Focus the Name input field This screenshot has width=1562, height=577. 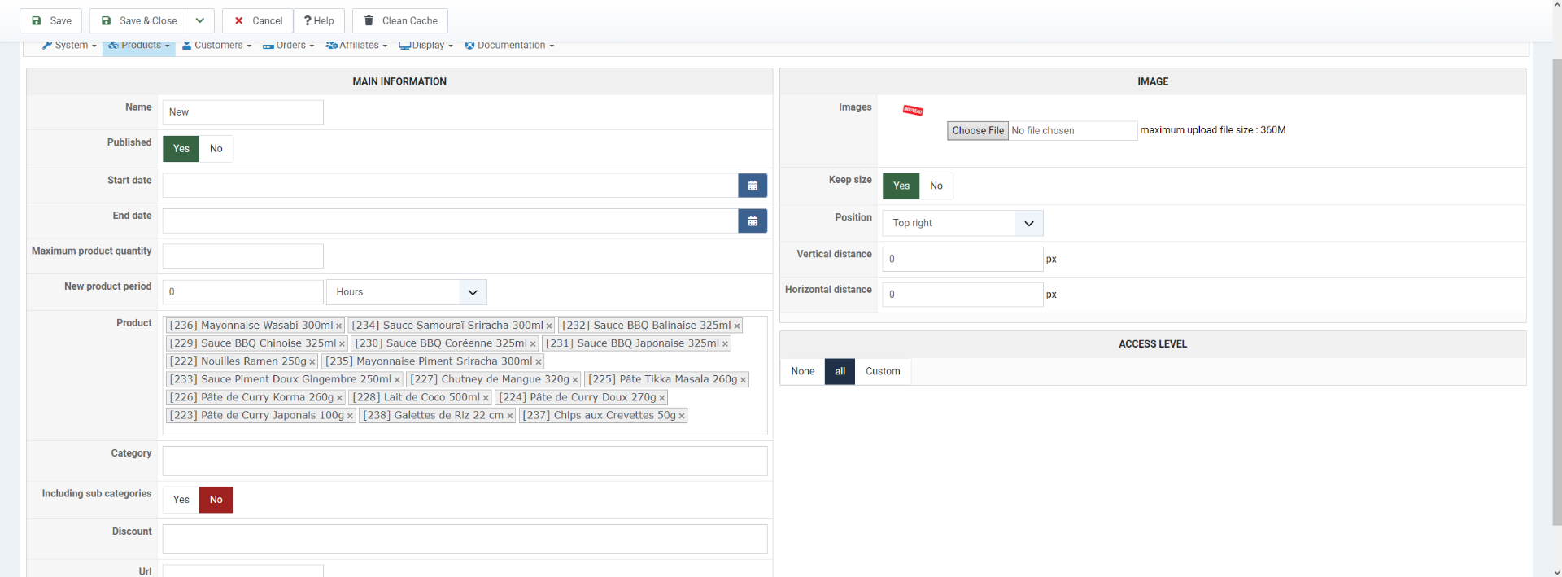[243, 112]
